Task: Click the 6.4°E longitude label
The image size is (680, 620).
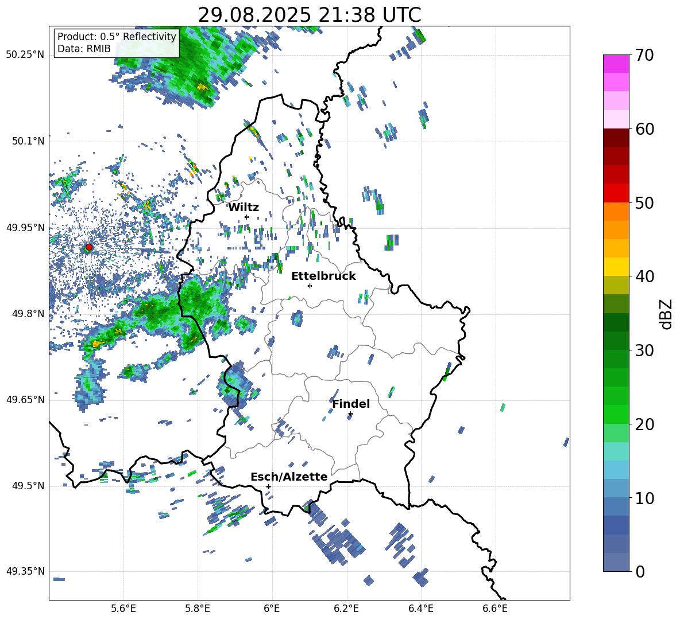Action: (421, 609)
